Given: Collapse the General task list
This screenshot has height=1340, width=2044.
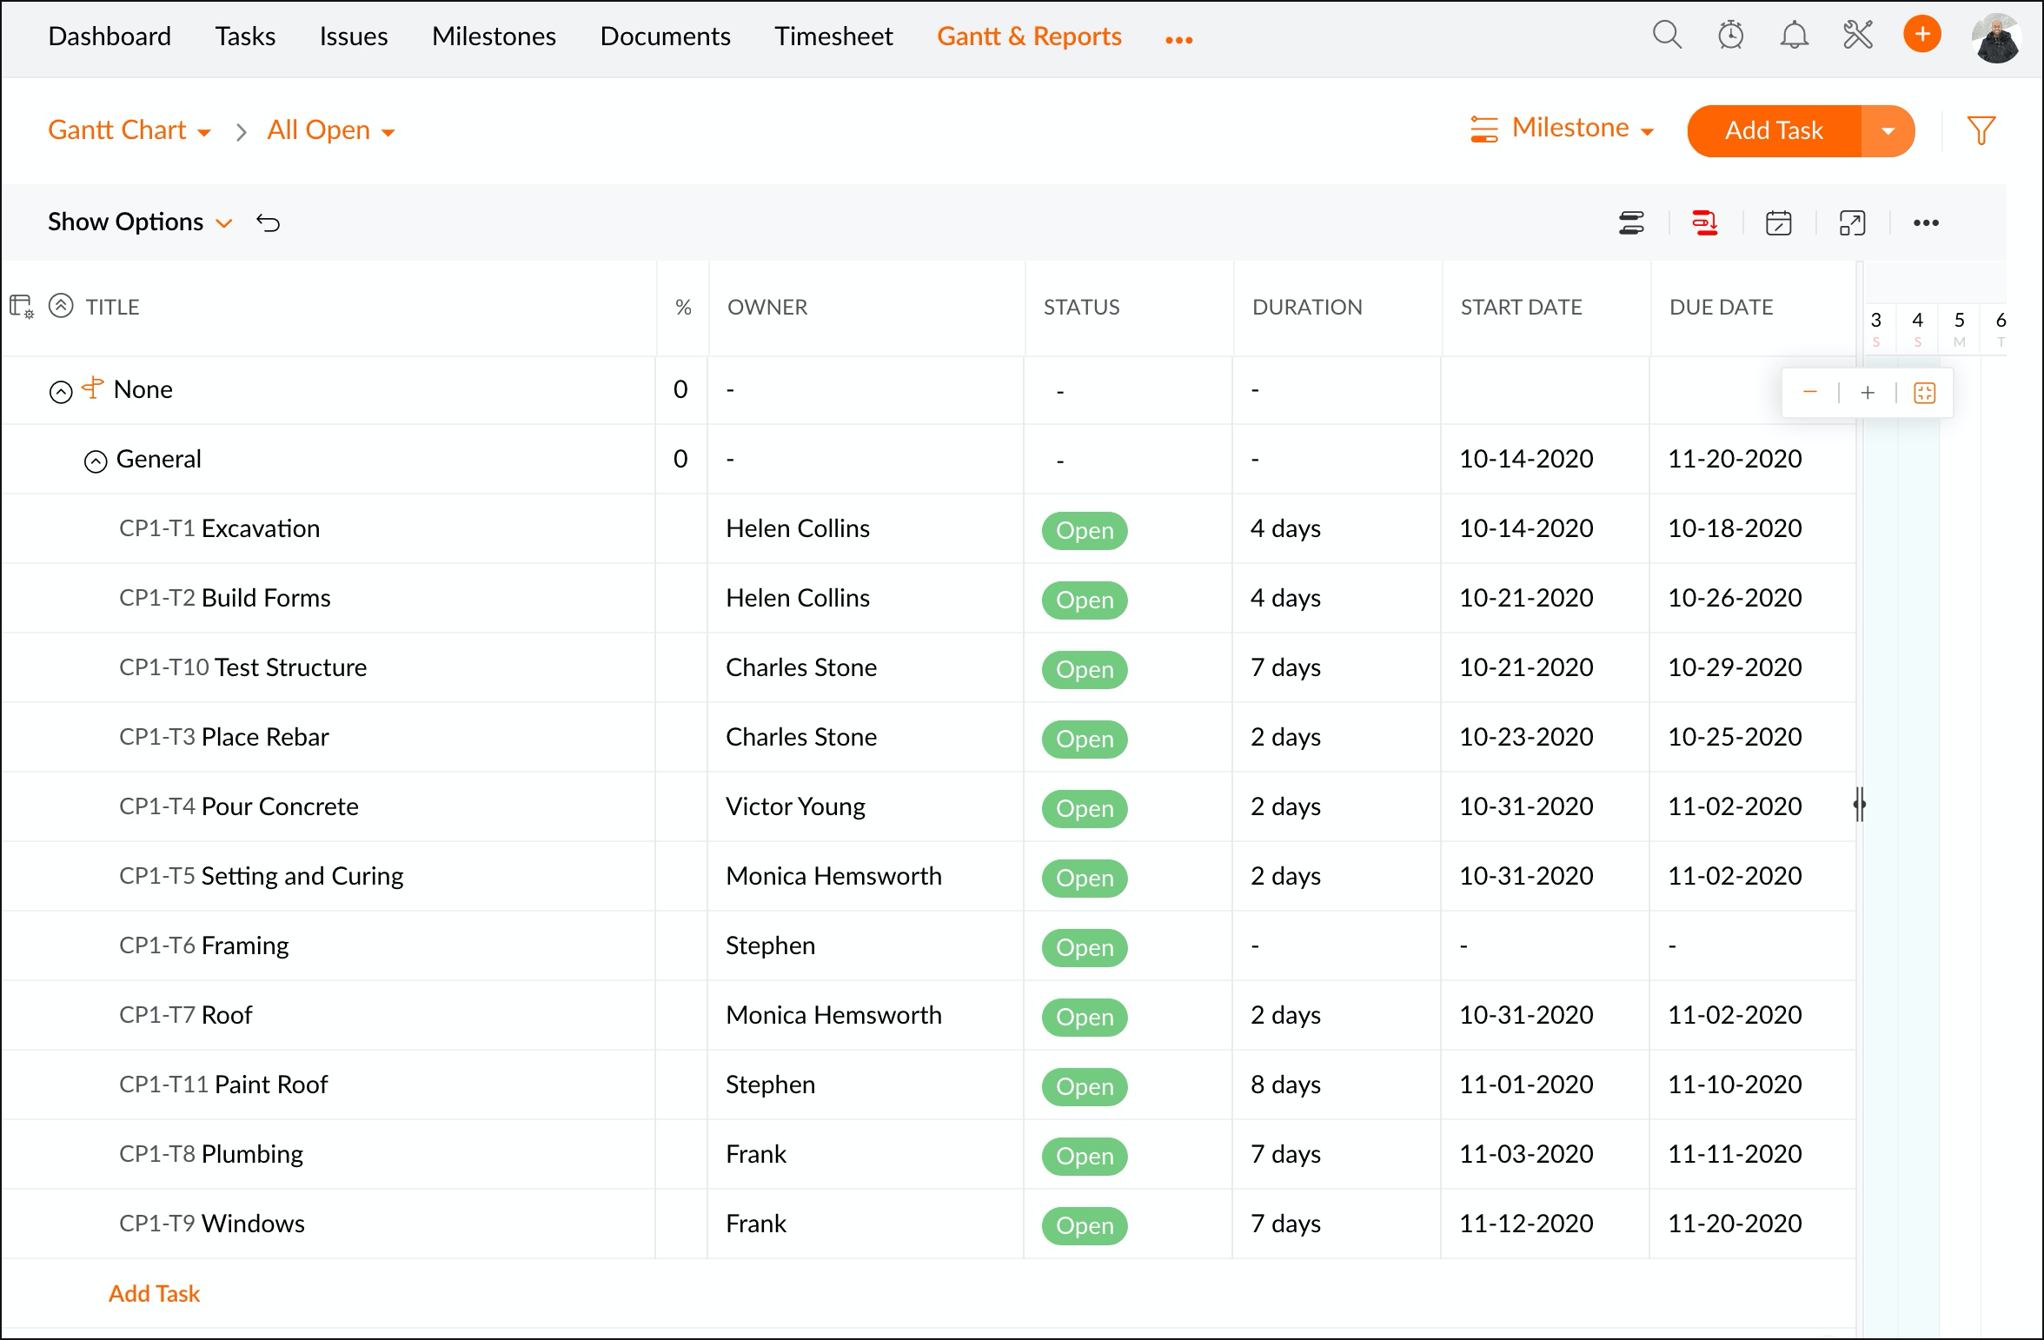Looking at the screenshot, I should [x=96, y=461].
